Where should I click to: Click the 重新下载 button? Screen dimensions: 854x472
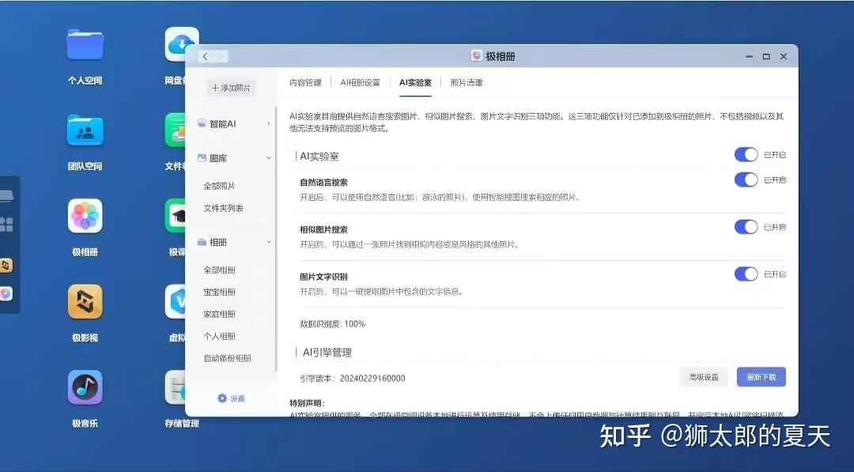(x=761, y=376)
